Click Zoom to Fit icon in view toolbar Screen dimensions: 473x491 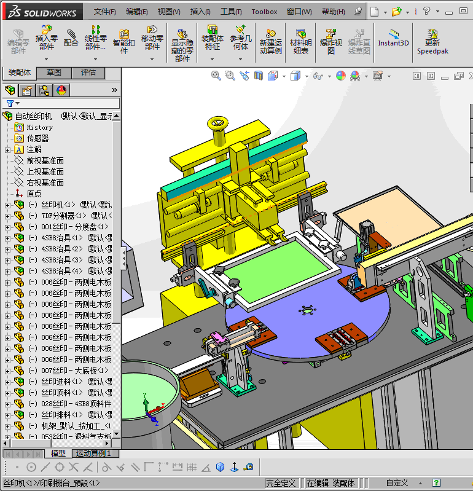point(216,76)
